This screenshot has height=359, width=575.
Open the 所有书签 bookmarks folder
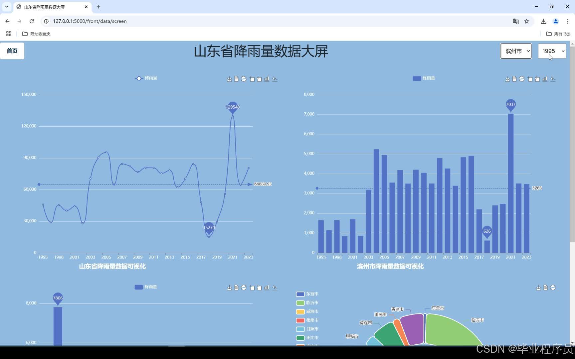[558, 34]
